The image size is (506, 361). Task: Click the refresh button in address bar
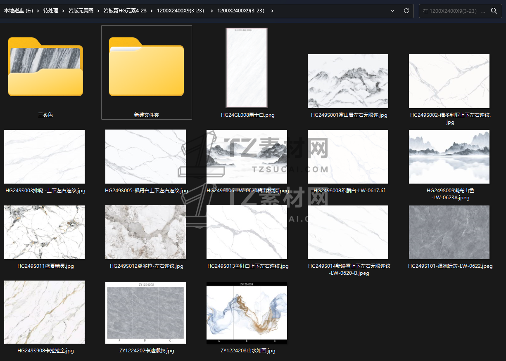point(406,11)
